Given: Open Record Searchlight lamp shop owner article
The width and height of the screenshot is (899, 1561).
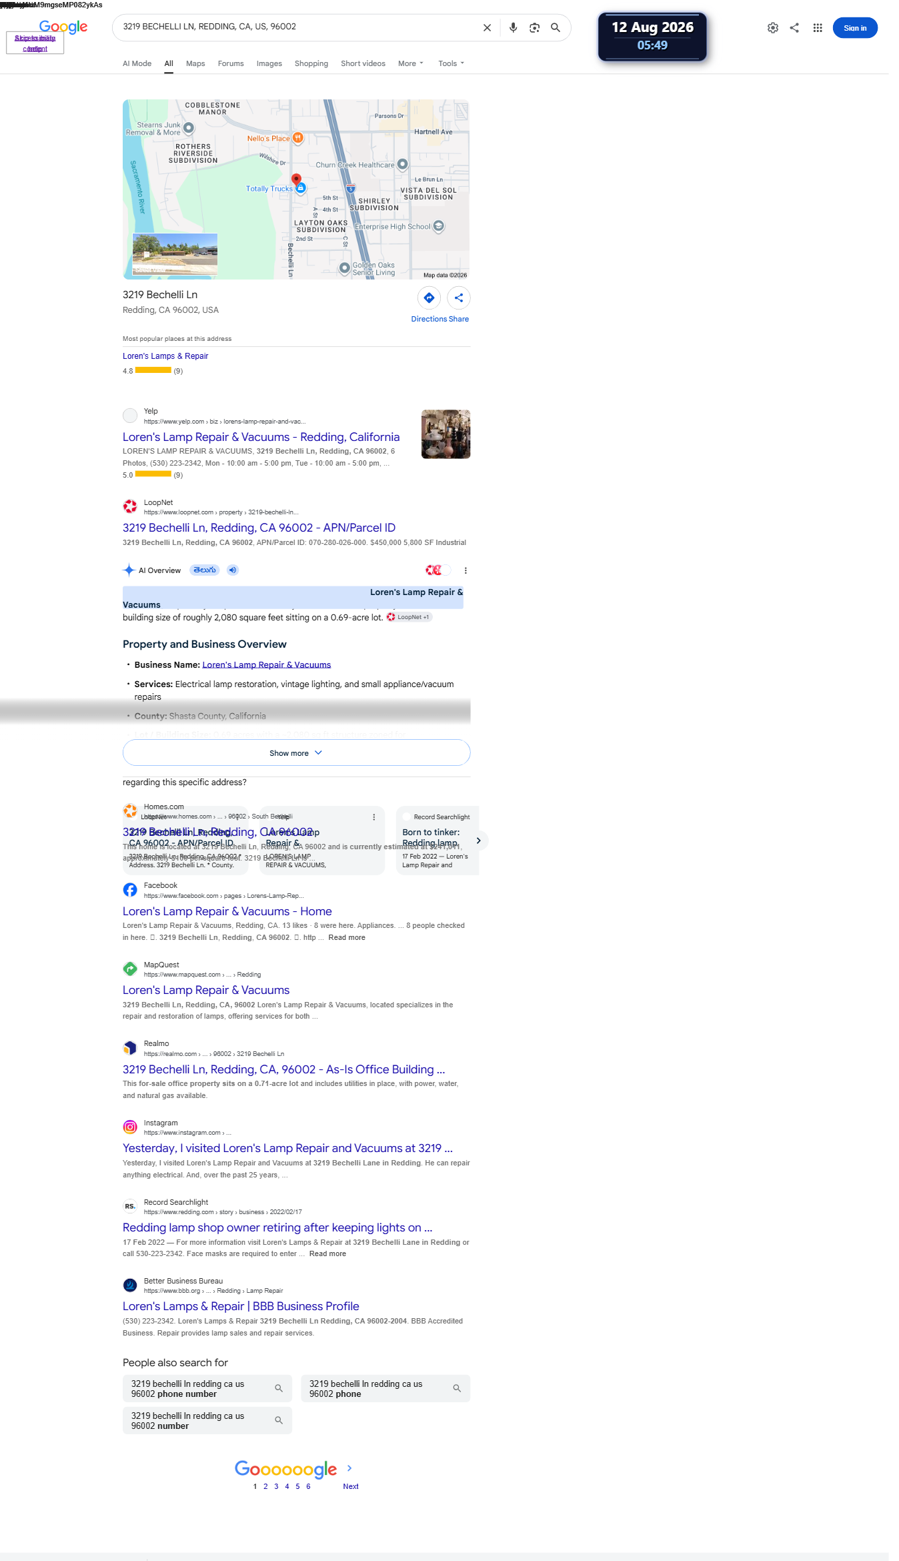Looking at the screenshot, I should click(277, 1227).
